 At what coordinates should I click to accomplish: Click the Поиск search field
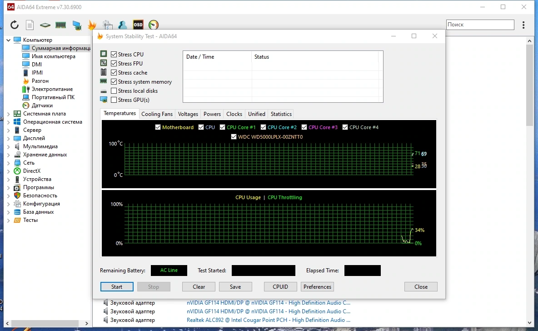click(480, 25)
